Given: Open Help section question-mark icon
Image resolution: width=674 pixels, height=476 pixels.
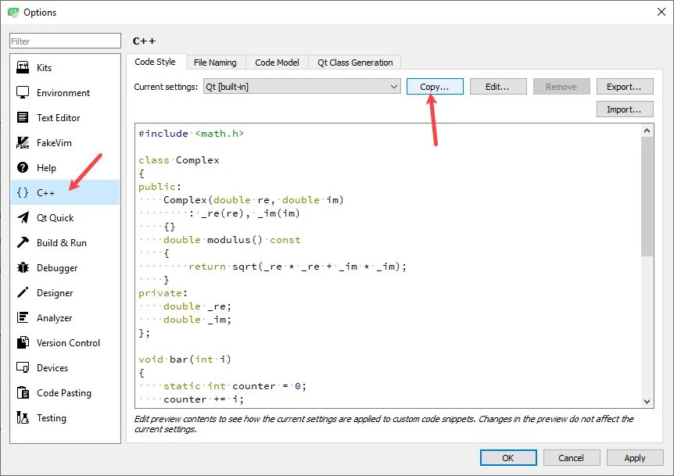Looking at the screenshot, I should [23, 167].
